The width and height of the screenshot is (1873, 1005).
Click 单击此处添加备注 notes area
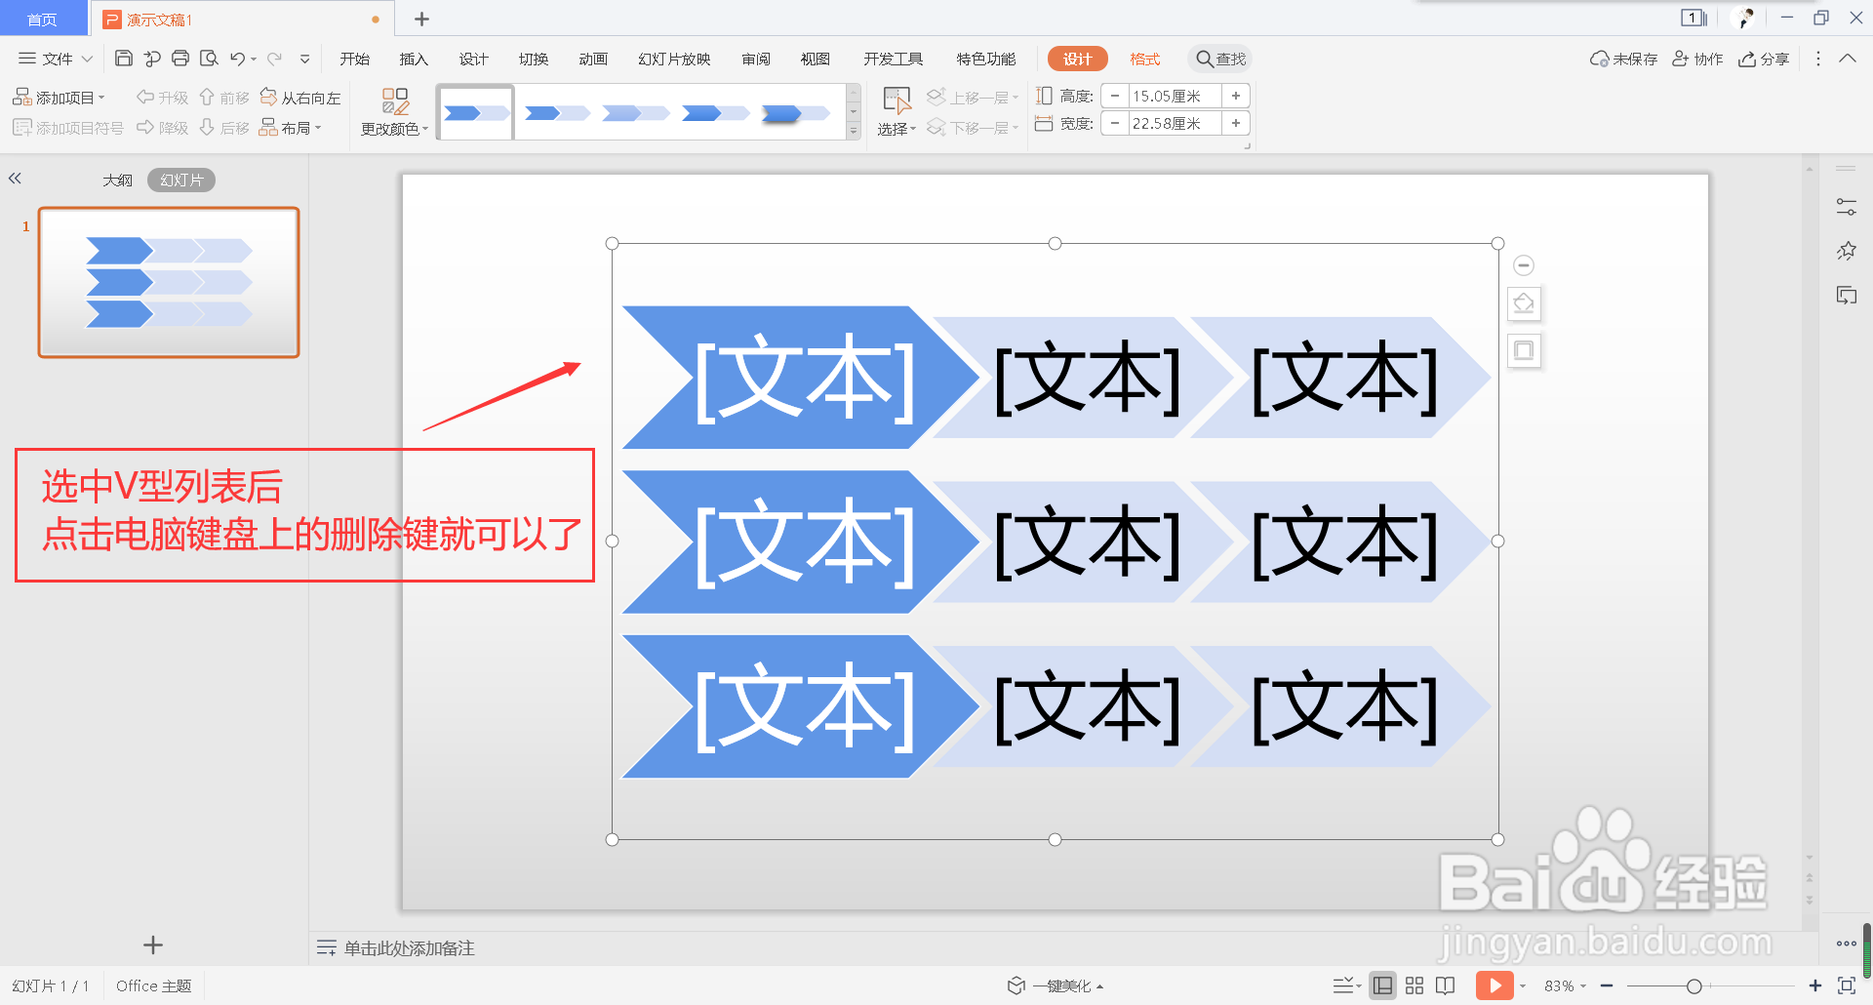click(410, 947)
